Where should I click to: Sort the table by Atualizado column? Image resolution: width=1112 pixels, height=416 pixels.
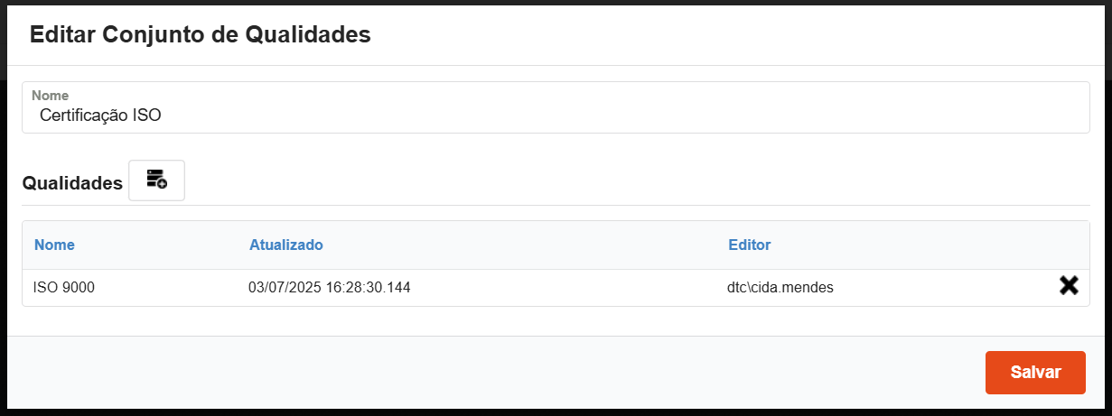point(285,245)
